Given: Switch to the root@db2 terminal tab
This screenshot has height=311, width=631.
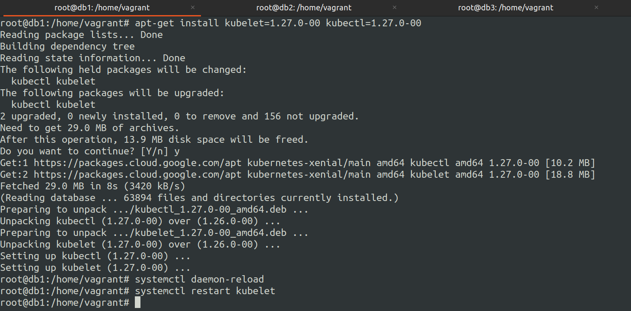Looking at the screenshot, I should (x=303, y=8).
